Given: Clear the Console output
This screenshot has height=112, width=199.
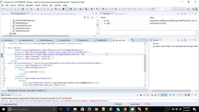Looking at the screenshot, I should click(x=152, y=95).
